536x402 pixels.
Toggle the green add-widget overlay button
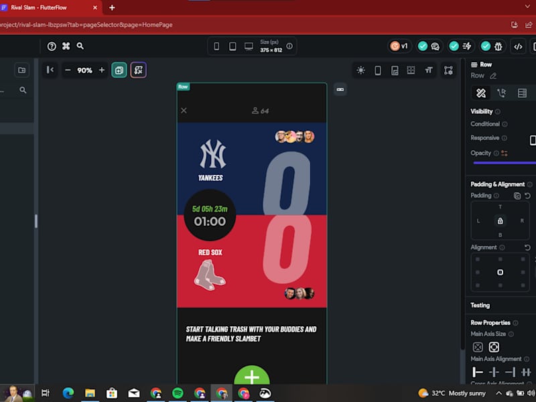(x=119, y=70)
